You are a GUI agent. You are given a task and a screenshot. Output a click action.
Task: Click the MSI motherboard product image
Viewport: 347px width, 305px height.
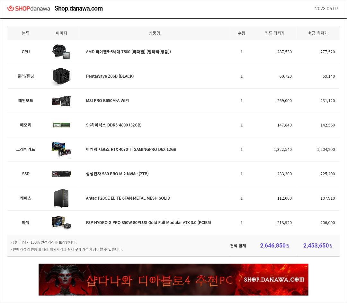[61, 101]
